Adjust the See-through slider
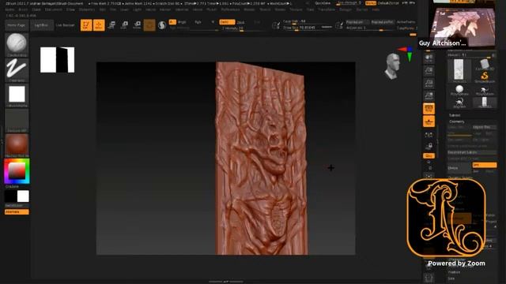Viewport: 506px width, 284px height. (349, 3)
